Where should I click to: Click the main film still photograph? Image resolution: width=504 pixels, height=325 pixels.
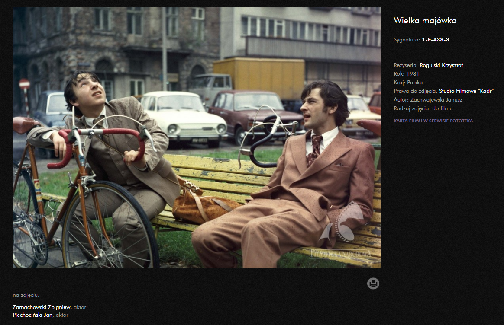[x=197, y=137]
